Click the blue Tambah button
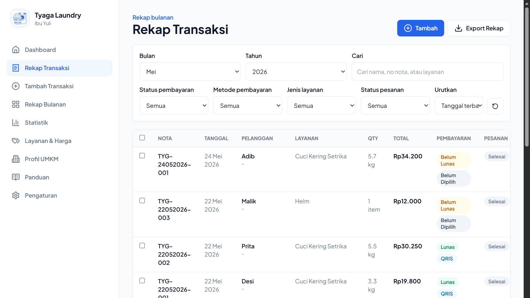The width and height of the screenshot is (530, 298). coord(420,28)
